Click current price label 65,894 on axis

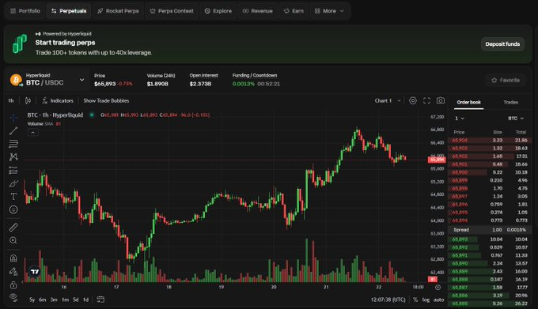point(437,160)
